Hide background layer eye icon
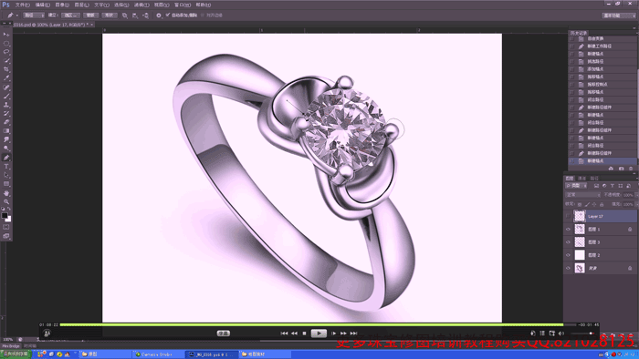Viewport: 639px width, 359px height. click(x=568, y=268)
